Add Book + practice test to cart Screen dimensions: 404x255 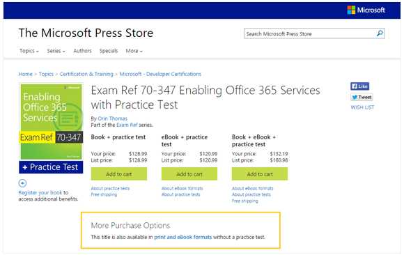(119, 174)
